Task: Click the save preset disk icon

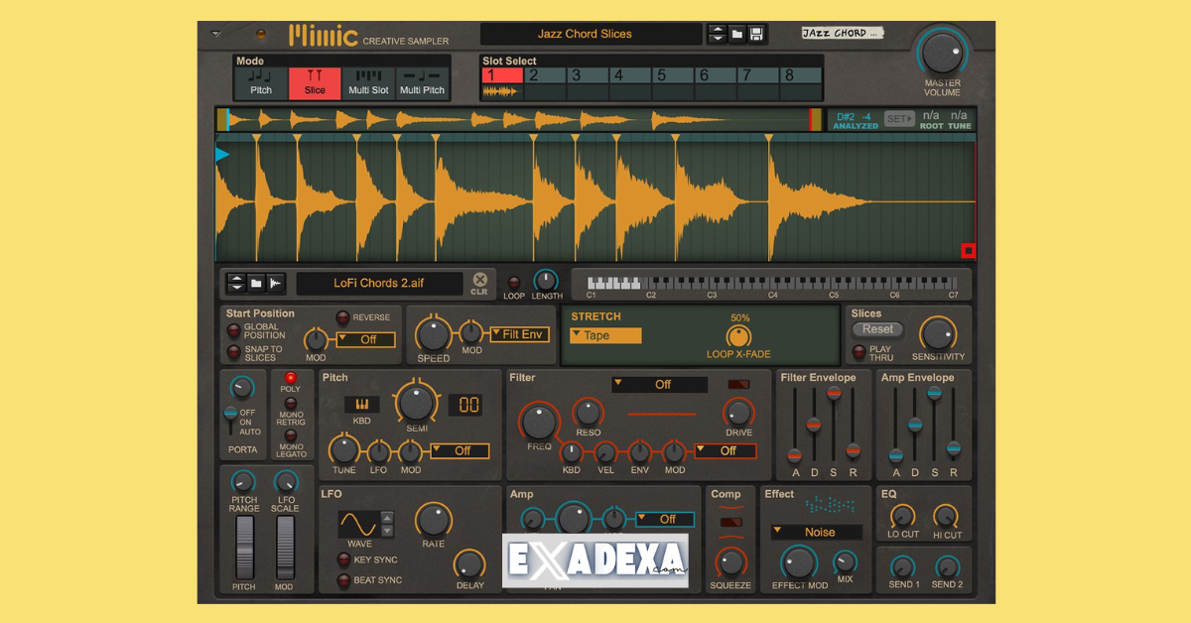Action: tap(757, 33)
